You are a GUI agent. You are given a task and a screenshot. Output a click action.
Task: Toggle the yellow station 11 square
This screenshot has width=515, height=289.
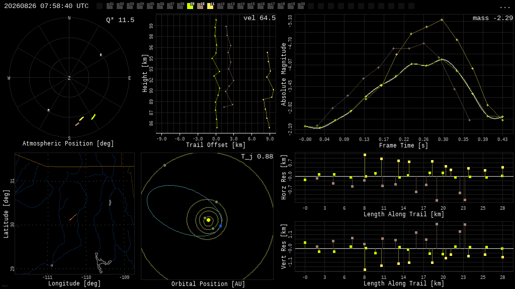click(210, 6)
